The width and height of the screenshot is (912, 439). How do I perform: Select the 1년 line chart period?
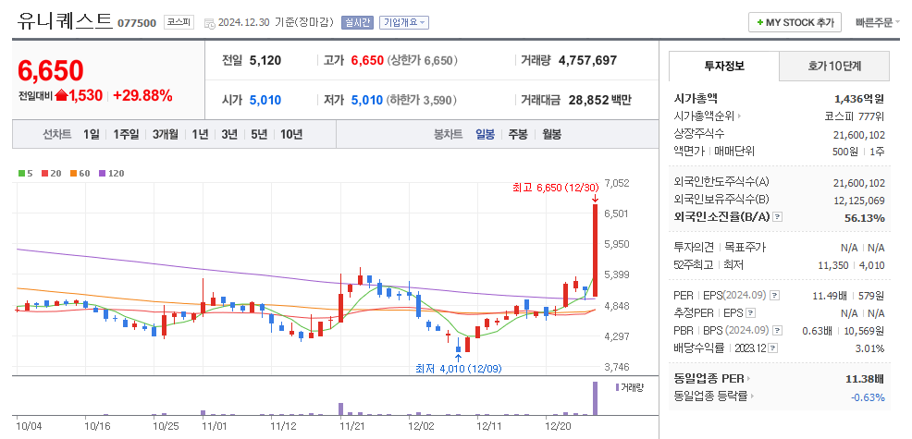[x=200, y=134]
